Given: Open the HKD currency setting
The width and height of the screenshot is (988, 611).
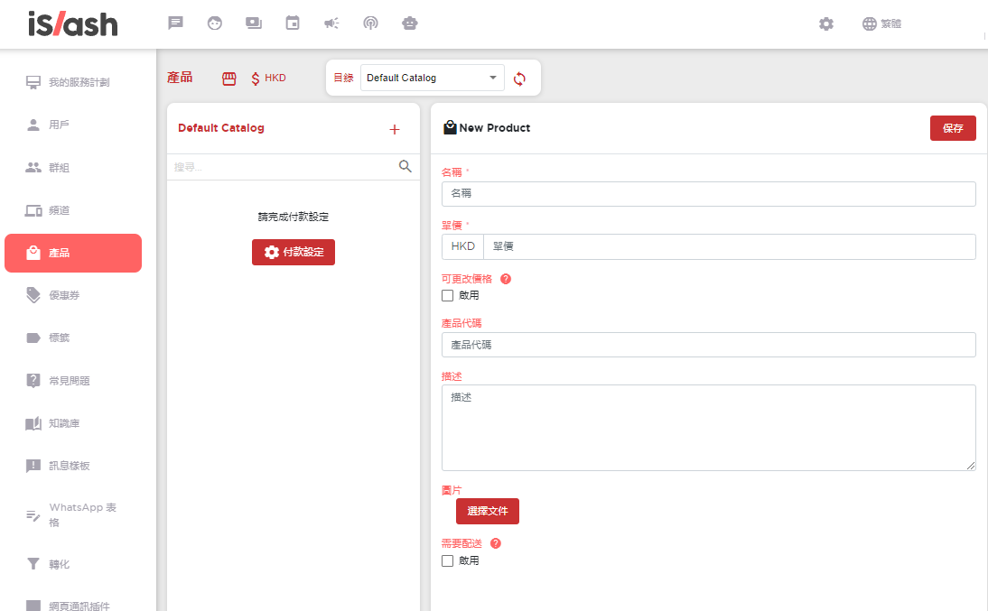Looking at the screenshot, I should tap(268, 79).
